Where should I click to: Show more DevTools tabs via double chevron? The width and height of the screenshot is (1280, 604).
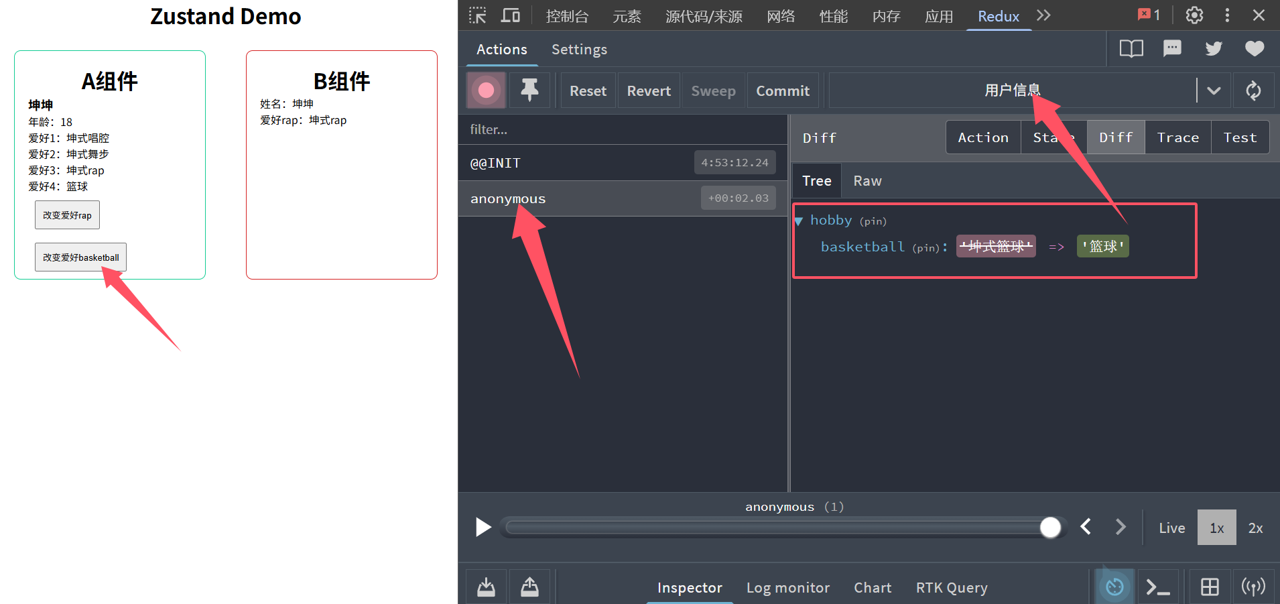1043,15
